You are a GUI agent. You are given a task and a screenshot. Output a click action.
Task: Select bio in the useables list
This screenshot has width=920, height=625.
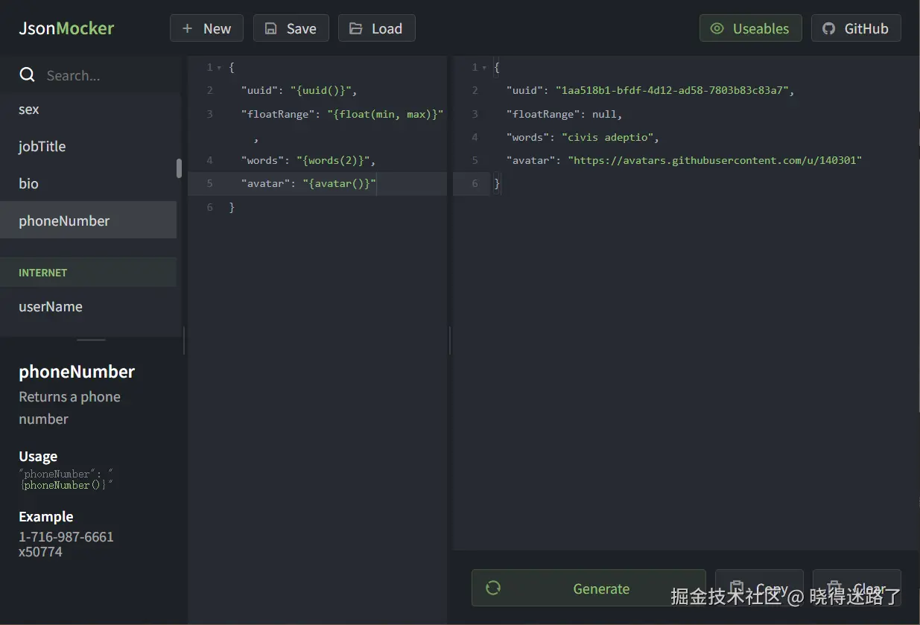(x=88, y=183)
